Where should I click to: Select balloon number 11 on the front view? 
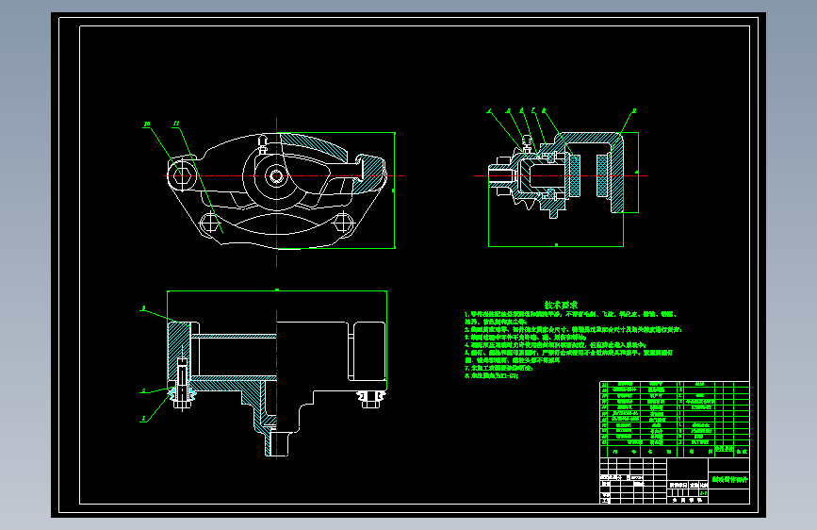coord(176,124)
